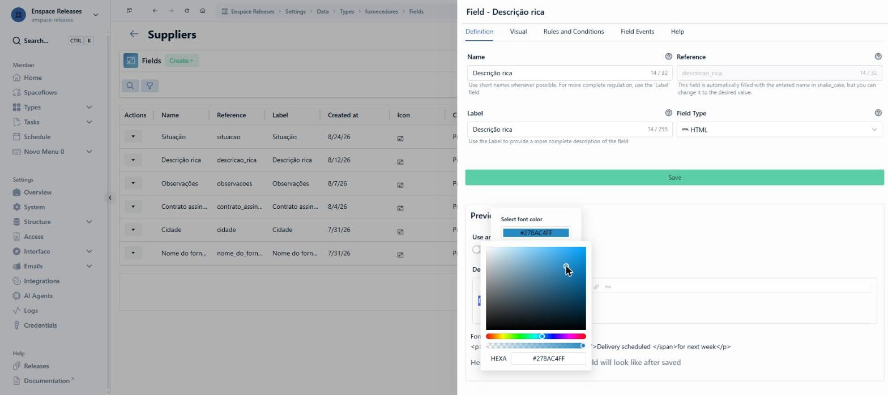
Task: Click the reload icon in top toolbar
Action: tap(187, 11)
